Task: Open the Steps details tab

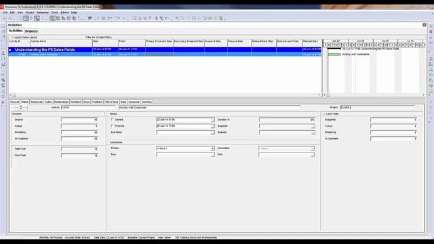Action: click(x=86, y=102)
